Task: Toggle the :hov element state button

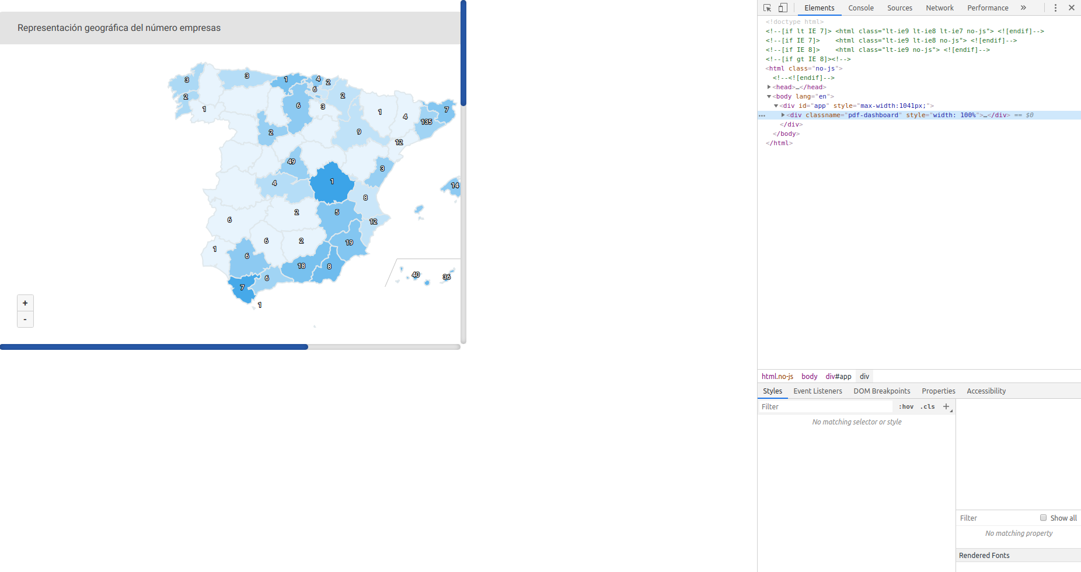Action: [x=906, y=407]
